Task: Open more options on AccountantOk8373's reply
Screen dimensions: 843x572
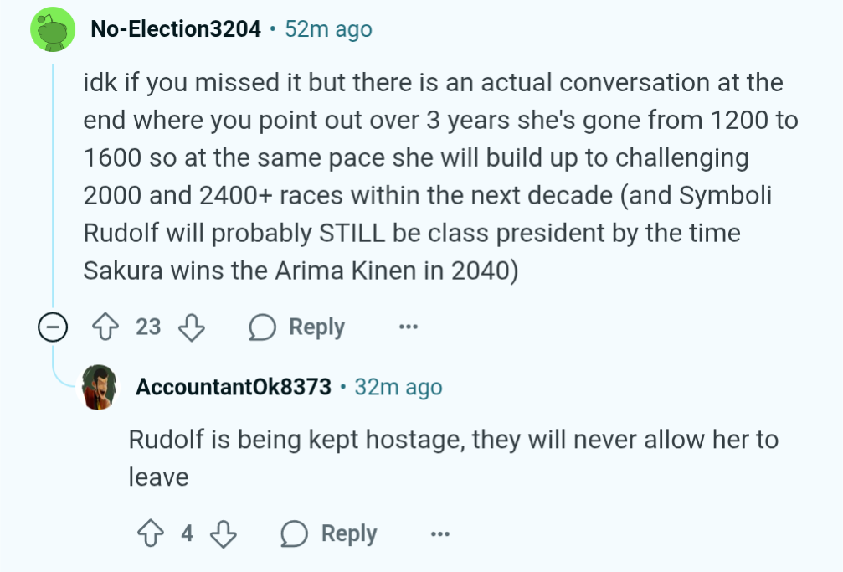Action: 440,533
